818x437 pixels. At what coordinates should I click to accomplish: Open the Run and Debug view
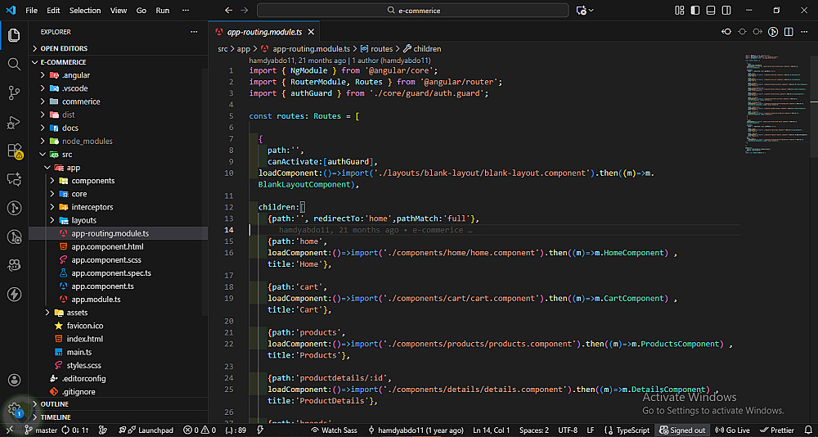(x=14, y=123)
